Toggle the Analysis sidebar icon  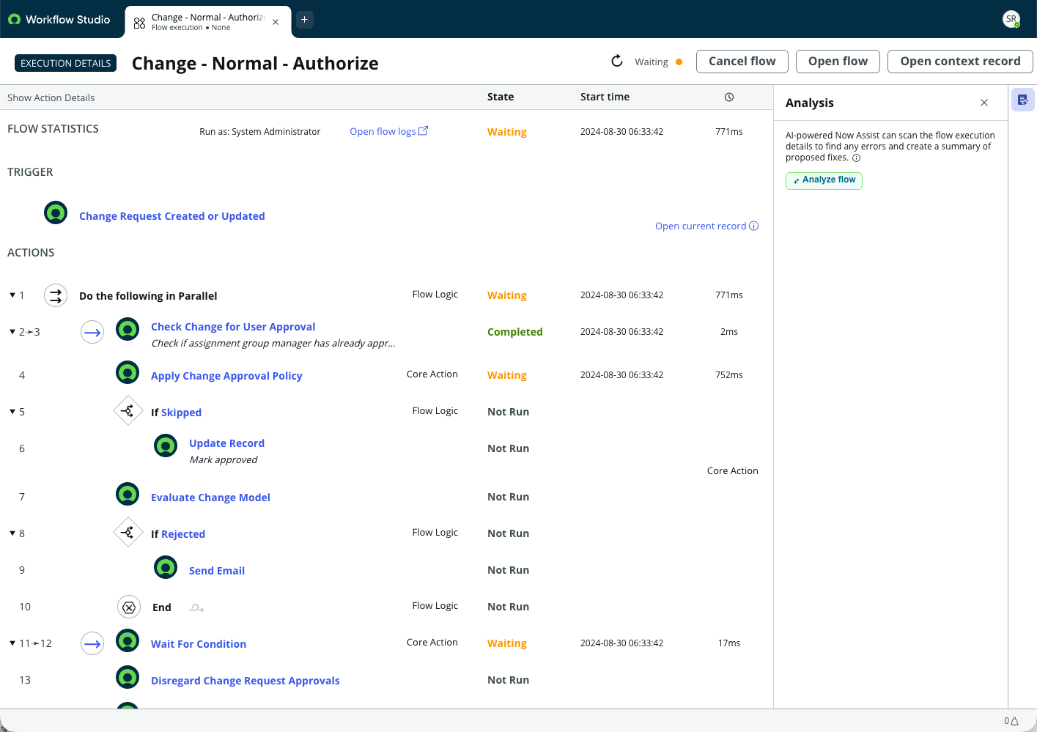[1023, 100]
